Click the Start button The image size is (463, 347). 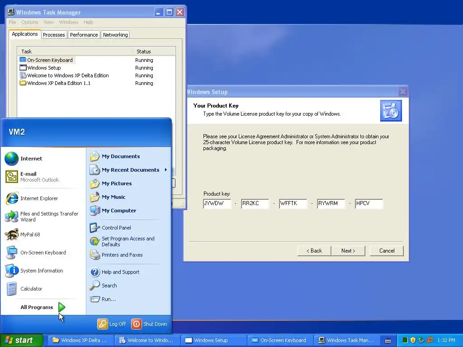(x=22, y=340)
